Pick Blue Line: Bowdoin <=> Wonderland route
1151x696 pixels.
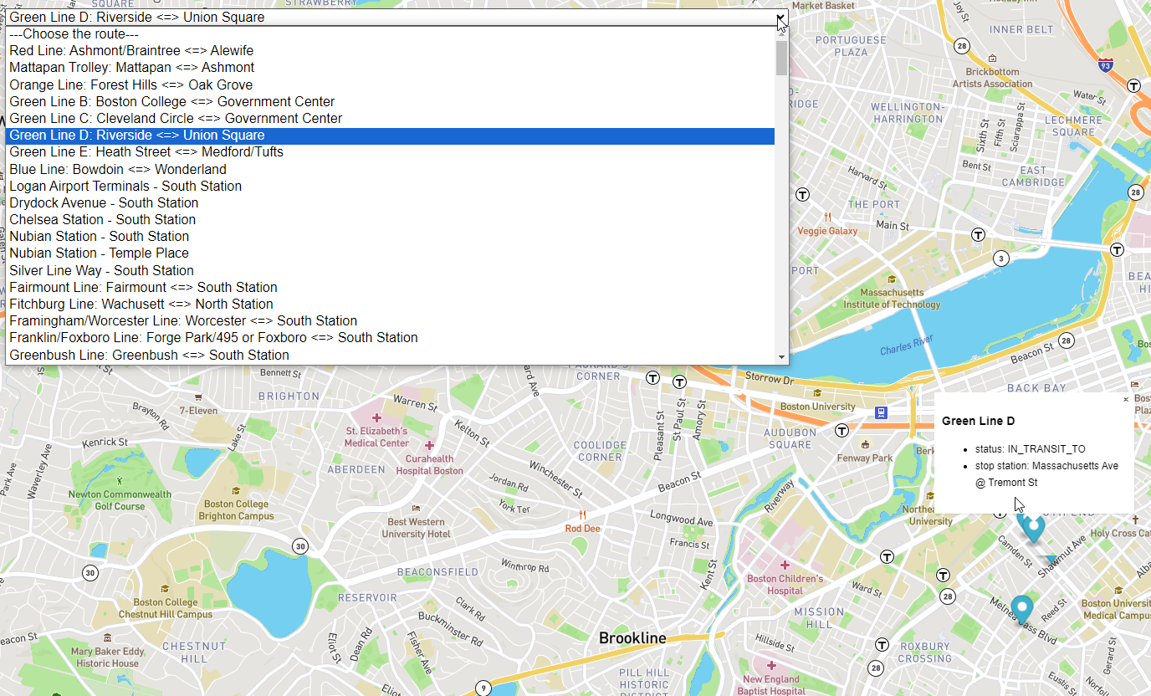tap(118, 169)
